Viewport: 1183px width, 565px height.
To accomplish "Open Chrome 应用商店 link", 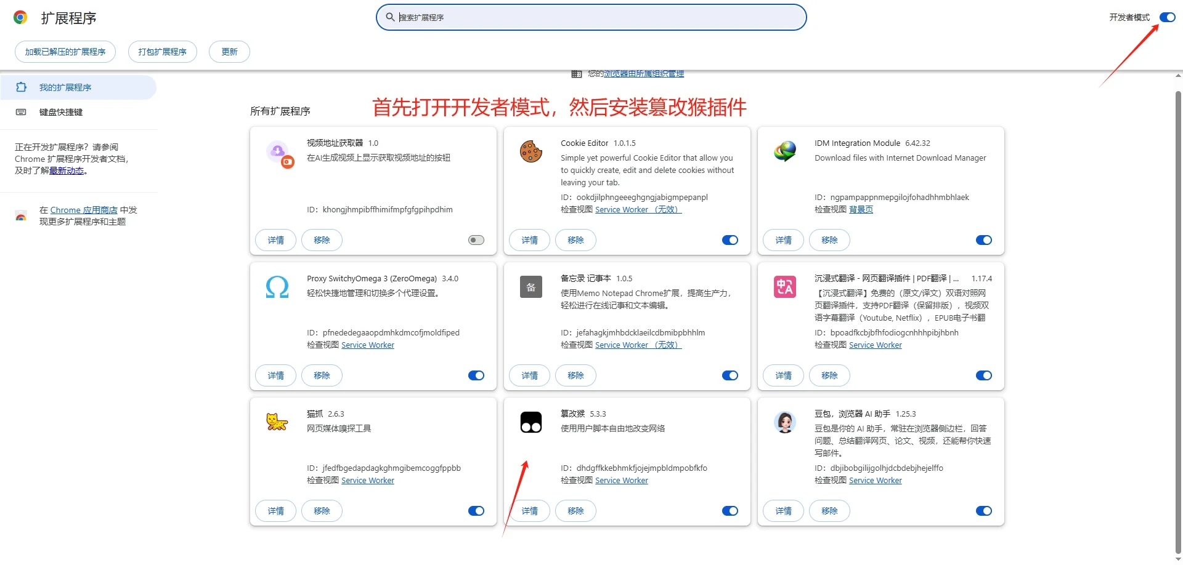I will click(84, 210).
